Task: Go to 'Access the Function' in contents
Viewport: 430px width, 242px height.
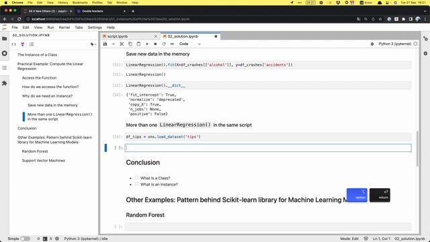Action: click(39, 78)
